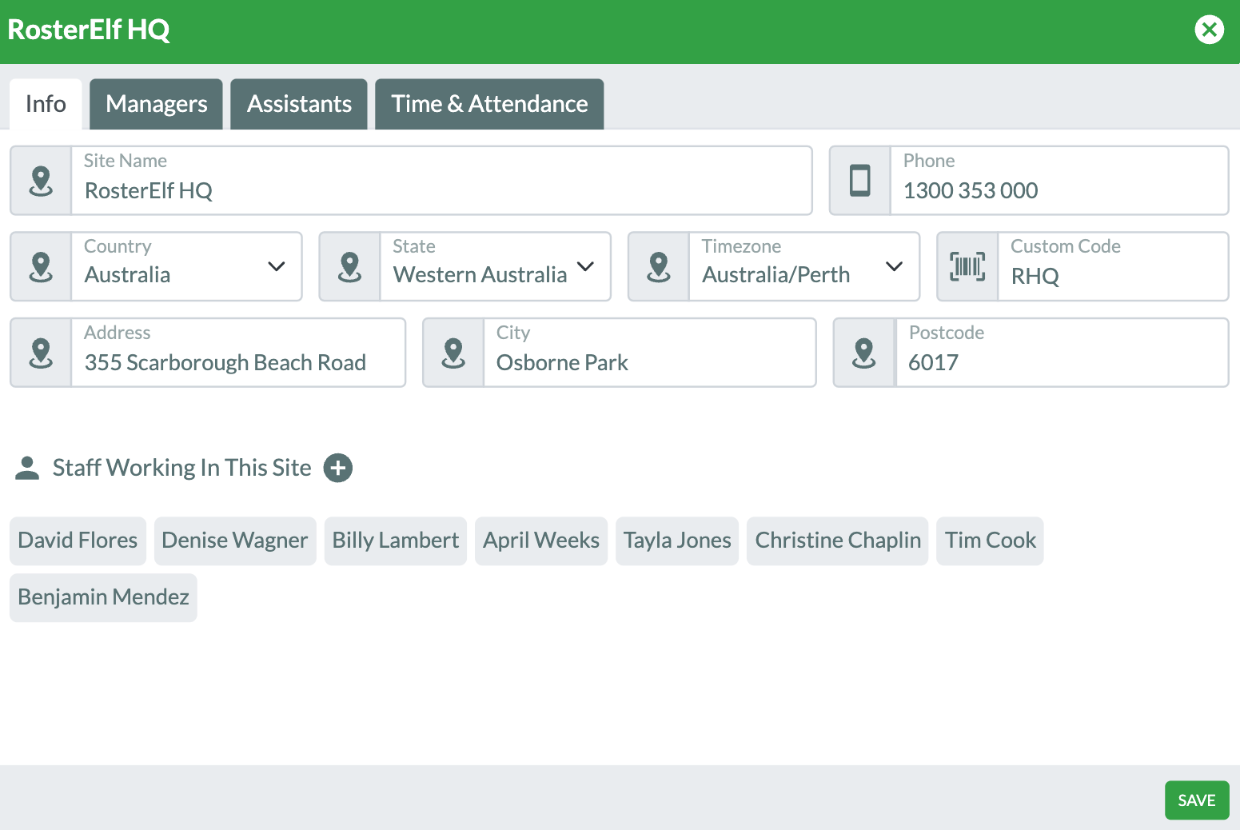Image resolution: width=1240 pixels, height=830 pixels.
Task: Add staff with the plus icon
Action: pos(338,468)
